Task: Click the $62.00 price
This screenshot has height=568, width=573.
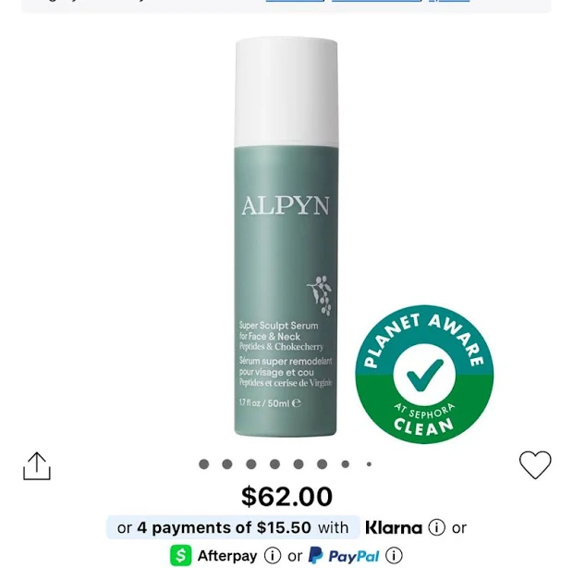Action: (286, 497)
